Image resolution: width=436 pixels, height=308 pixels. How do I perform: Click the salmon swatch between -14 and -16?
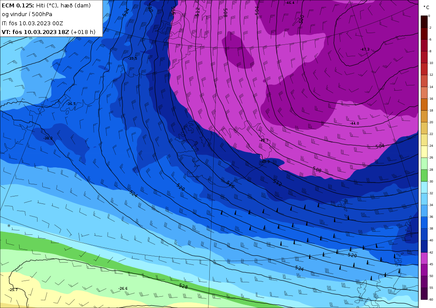click(x=424, y=93)
